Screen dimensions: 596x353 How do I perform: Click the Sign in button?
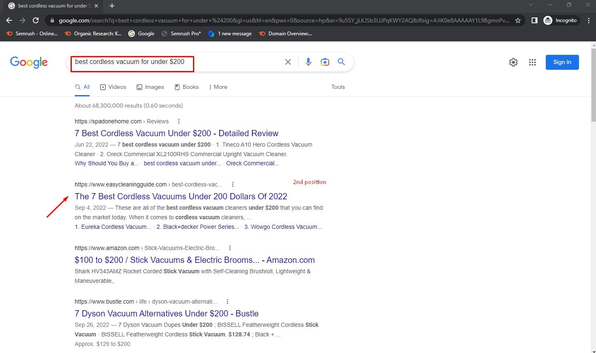coord(562,62)
